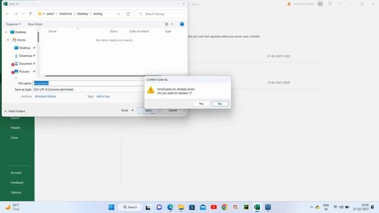The height and width of the screenshot is (213, 379).
Task: Open the Mail app from taskbar
Action: (203, 207)
